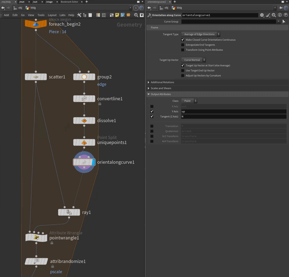Select the ray1 node

tap(69, 212)
